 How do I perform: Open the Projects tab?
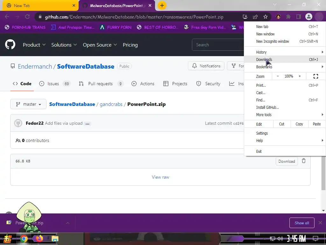point(175,84)
